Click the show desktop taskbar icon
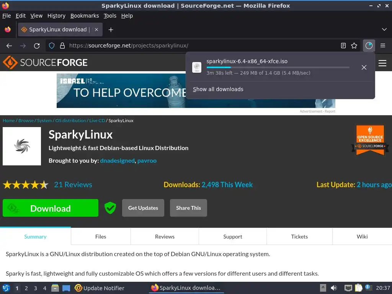Image resolution: width=392 pixels, height=294 pixels. 66,288
